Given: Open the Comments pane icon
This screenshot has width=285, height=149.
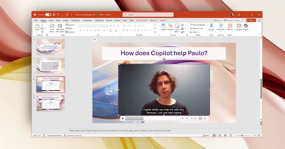Looking at the screenshot, I should [x=244, y=20].
